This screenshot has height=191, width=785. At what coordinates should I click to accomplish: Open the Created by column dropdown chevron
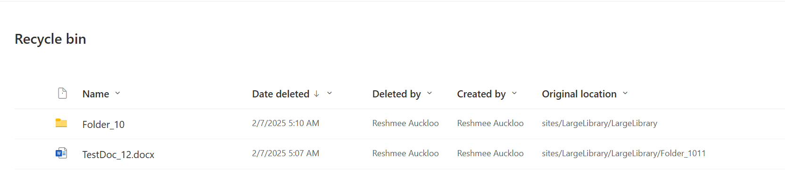(x=514, y=93)
